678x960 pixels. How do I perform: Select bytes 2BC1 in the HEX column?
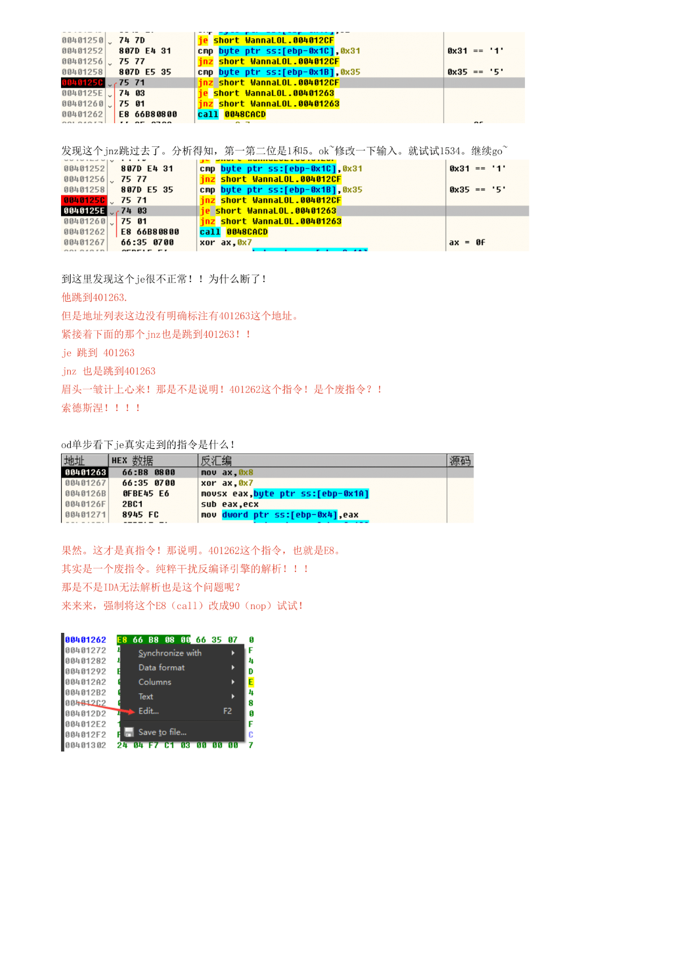(x=132, y=504)
